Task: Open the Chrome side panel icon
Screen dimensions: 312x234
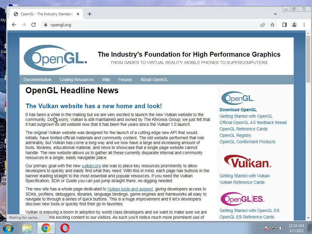Action: (285, 25)
